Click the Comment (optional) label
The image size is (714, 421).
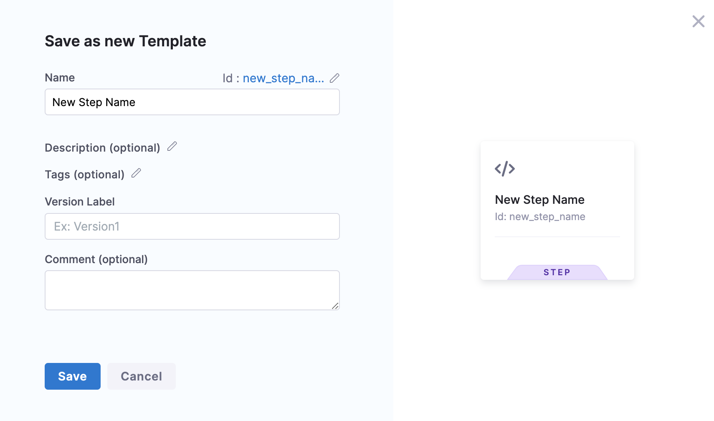pyautogui.click(x=96, y=259)
